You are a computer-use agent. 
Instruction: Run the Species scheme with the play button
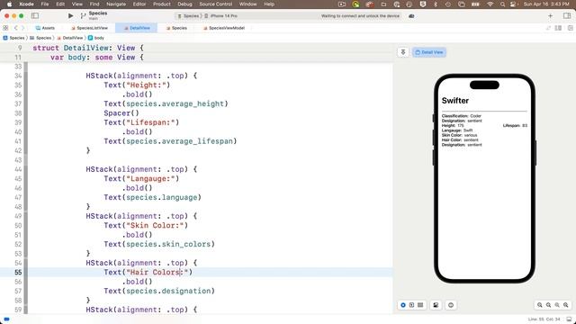70,16
